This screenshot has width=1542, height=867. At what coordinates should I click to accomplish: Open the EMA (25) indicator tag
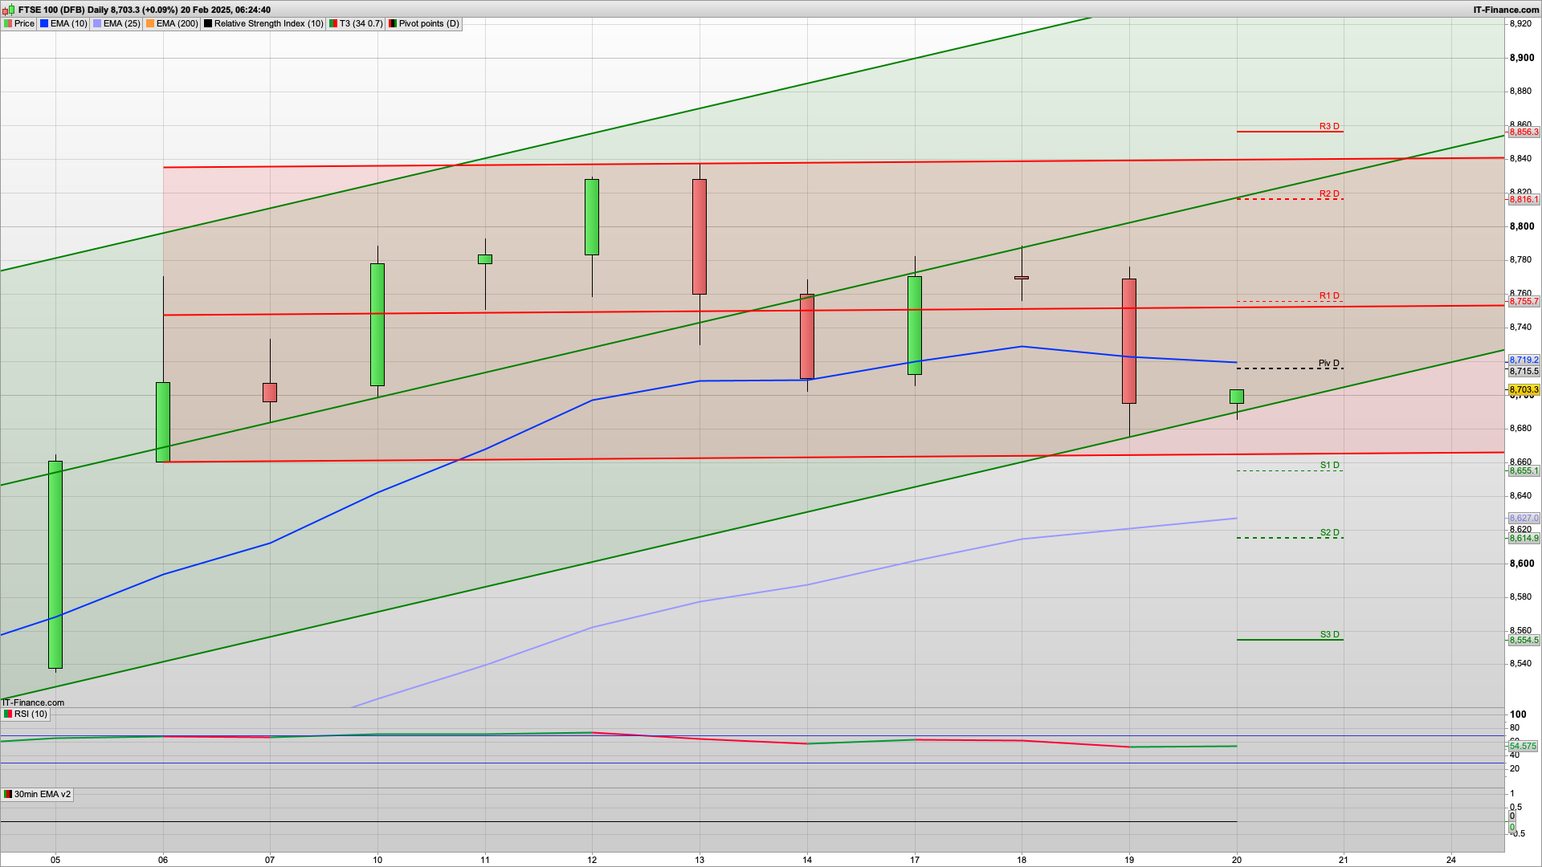tap(116, 23)
